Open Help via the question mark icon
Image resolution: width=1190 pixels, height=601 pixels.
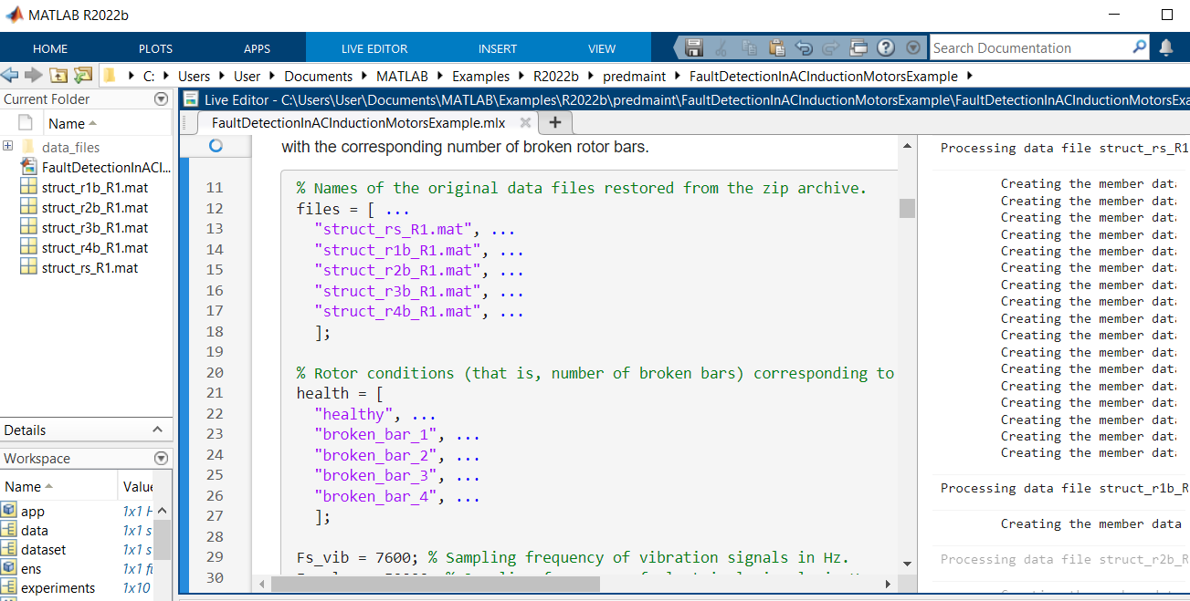coord(885,48)
